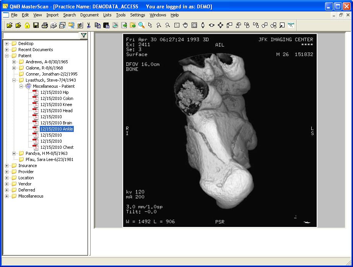Click the yellow padlock icon

[27, 26]
